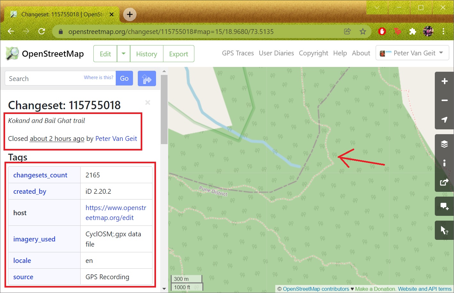Open the Help page
This screenshot has width=454, height=293.
(340, 53)
